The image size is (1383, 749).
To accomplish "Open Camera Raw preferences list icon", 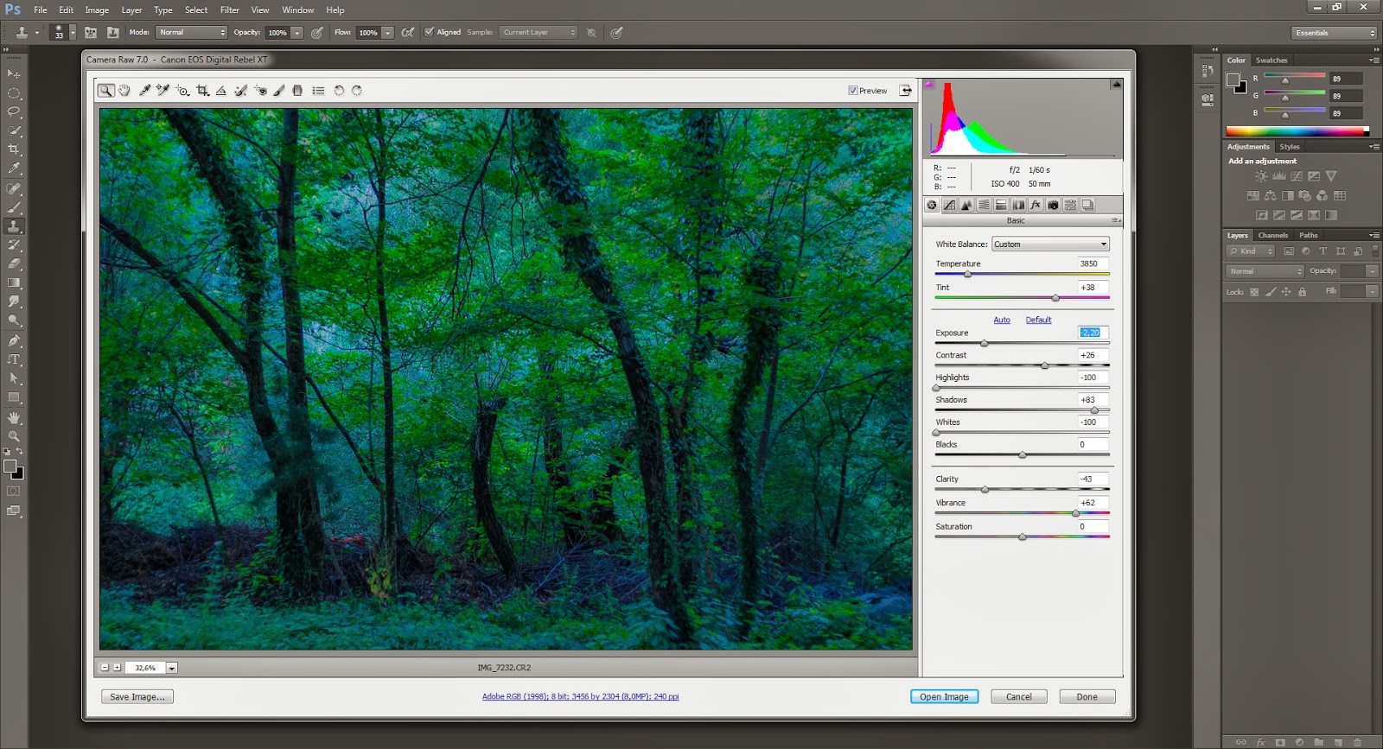I will tap(318, 90).
